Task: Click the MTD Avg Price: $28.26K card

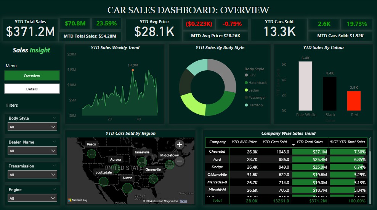Action: click(215, 36)
